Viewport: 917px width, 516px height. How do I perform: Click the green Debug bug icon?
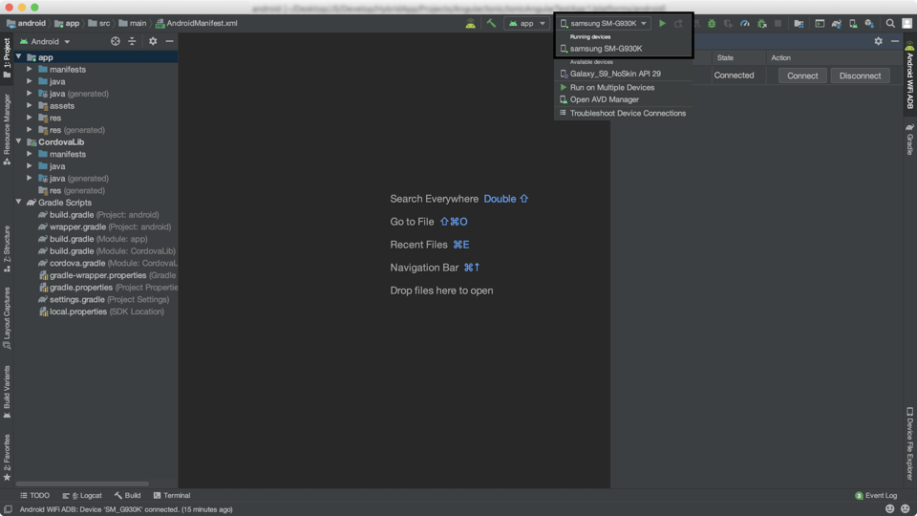point(712,23)
